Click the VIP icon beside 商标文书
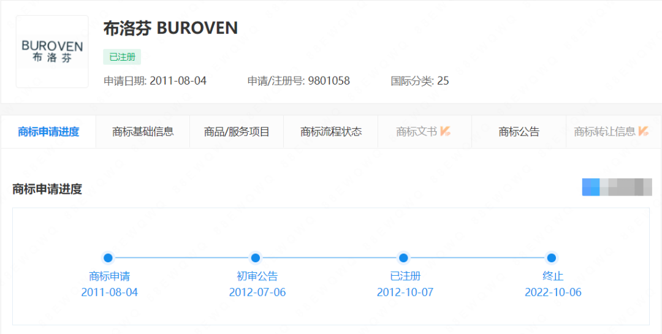This screenshot has height=334, width=662. [x=446, y=131]
